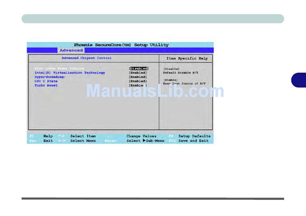Open the Turbo Boost value options
306x216 pixels.
click(138, 85)
